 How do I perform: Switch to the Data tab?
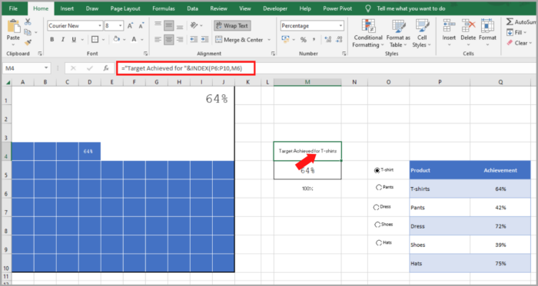(192, 8)
